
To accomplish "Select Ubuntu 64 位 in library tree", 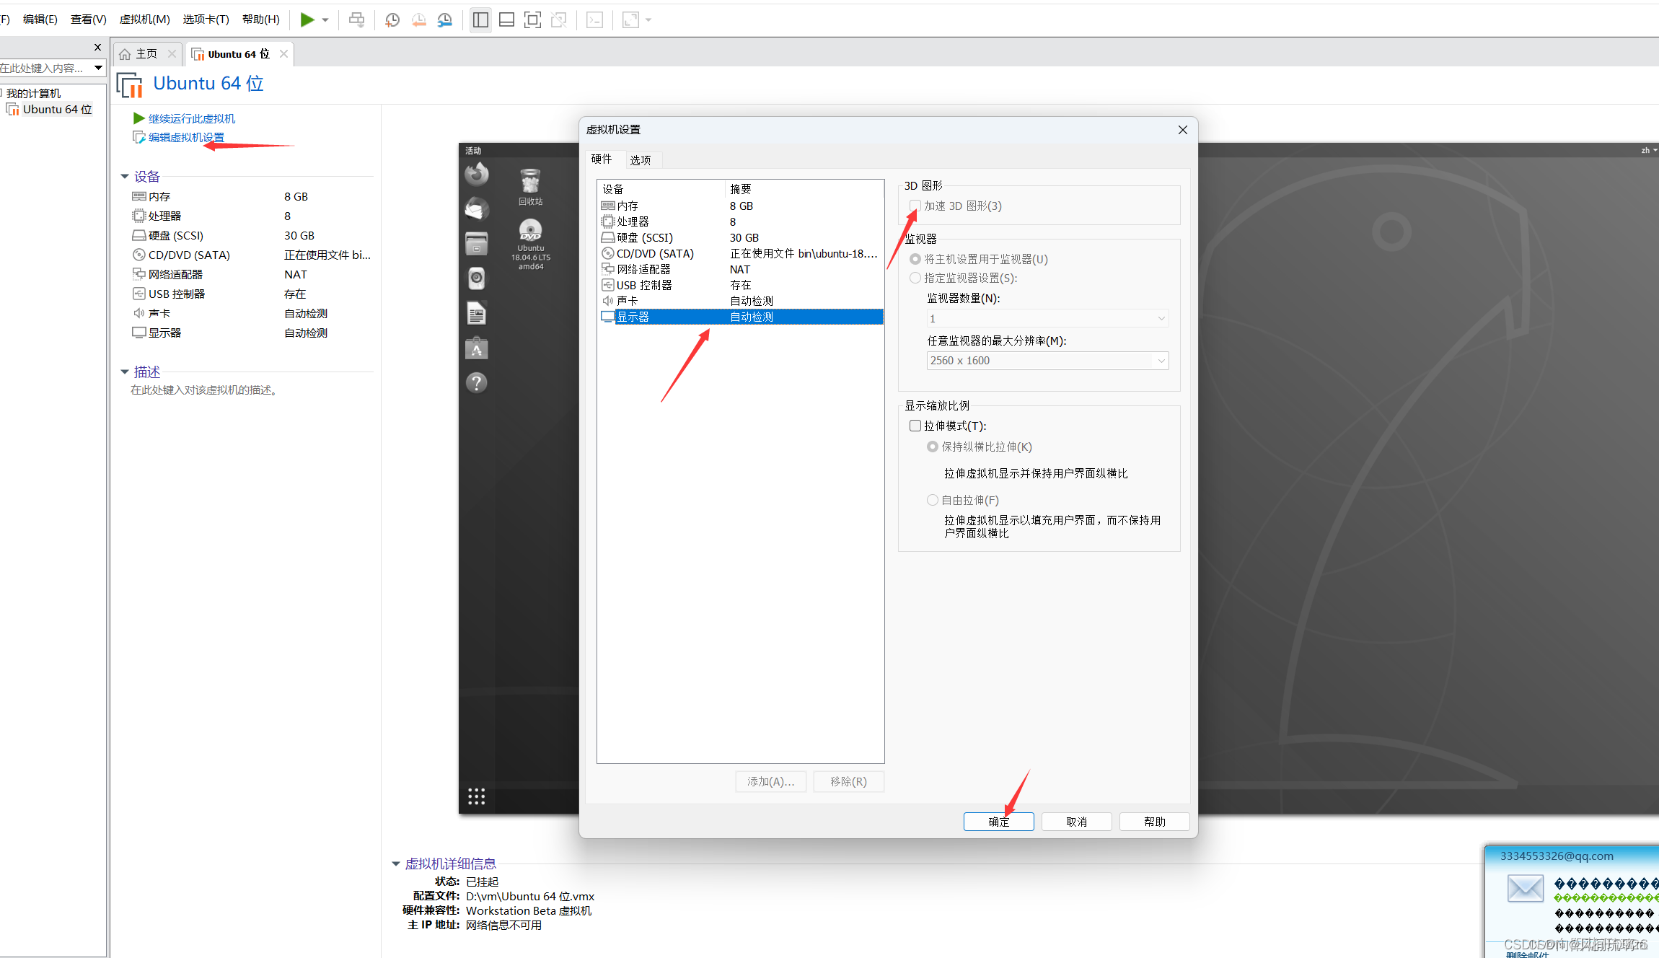I will tap(57, 110).
